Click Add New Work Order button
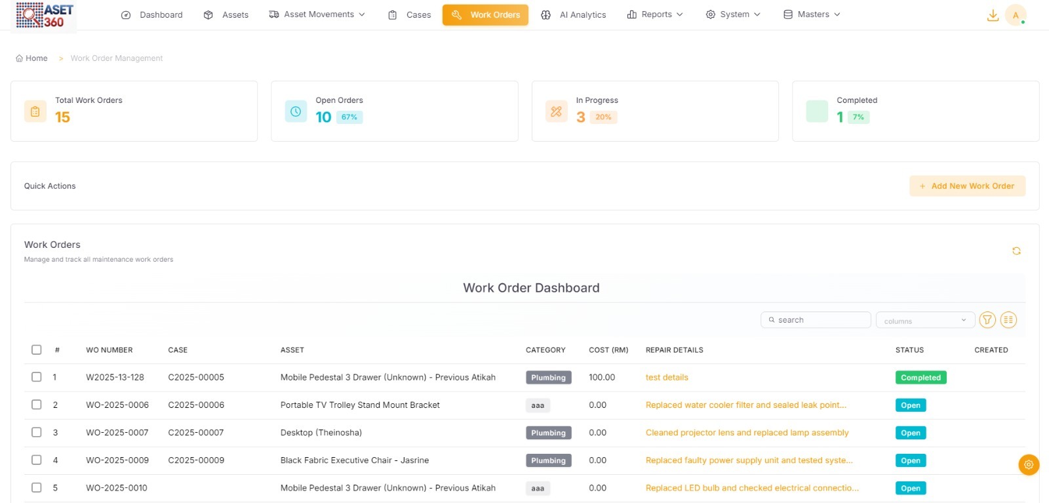The width and height of the screenshot is (1049, 503). [x=967, y=186]
